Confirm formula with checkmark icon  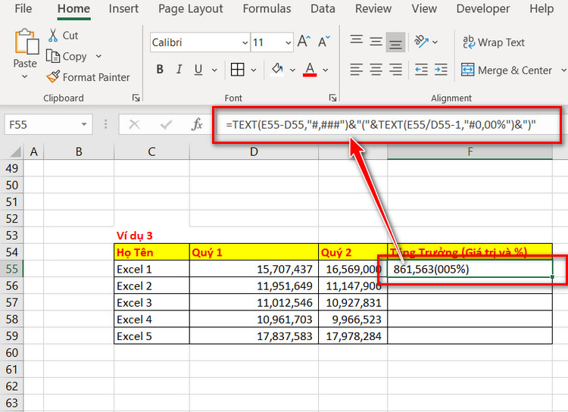pos(166,124)
